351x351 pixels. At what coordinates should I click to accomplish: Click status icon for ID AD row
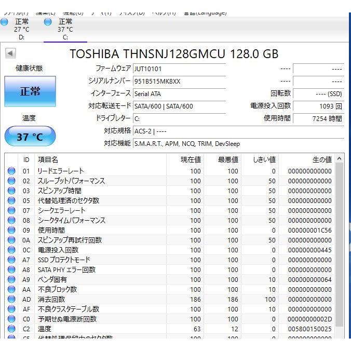point(11,299)
